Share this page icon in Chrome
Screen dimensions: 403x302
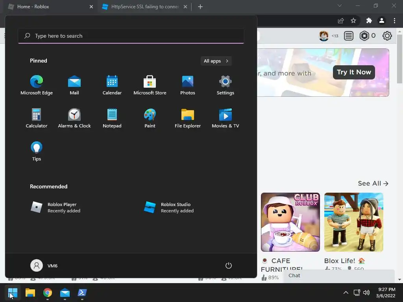point(341,20)
